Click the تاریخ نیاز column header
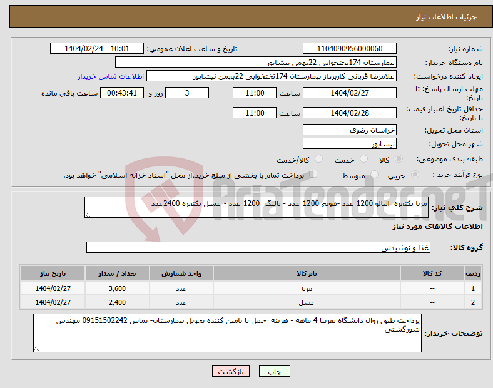 tap(53, 273)
